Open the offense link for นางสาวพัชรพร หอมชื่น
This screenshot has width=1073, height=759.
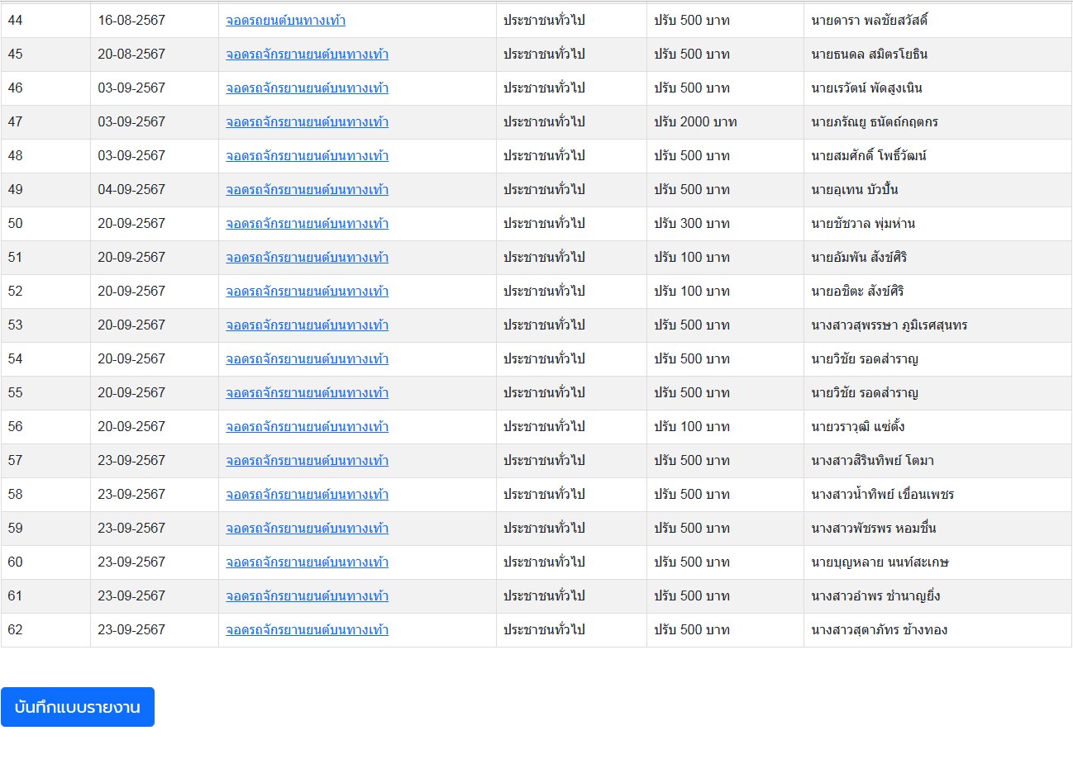307,528
